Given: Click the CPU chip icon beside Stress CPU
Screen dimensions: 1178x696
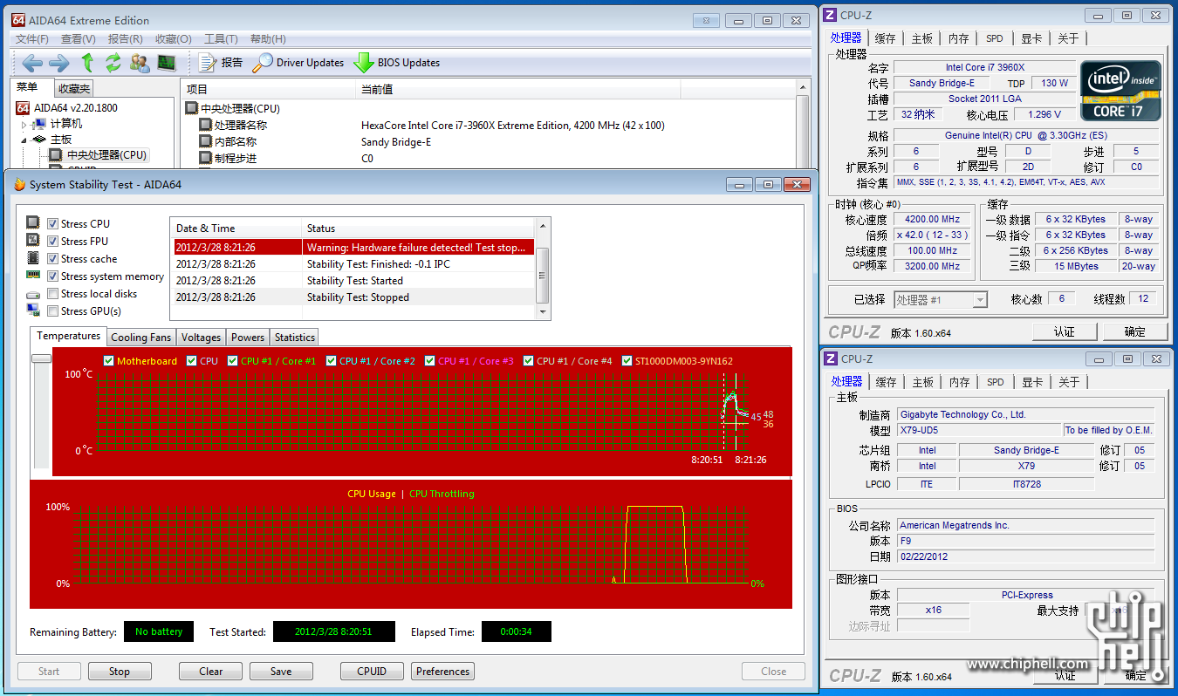Looking at the screenshot, I should pyautogui.click(x=33, y=223).
